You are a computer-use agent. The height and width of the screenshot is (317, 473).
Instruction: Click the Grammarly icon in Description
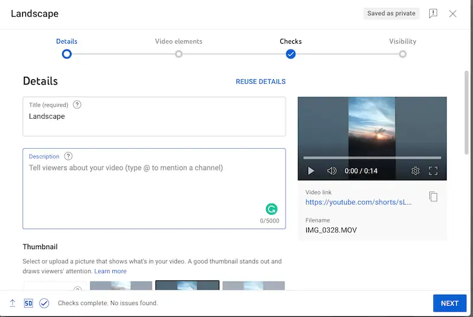(x=271, y=208)
